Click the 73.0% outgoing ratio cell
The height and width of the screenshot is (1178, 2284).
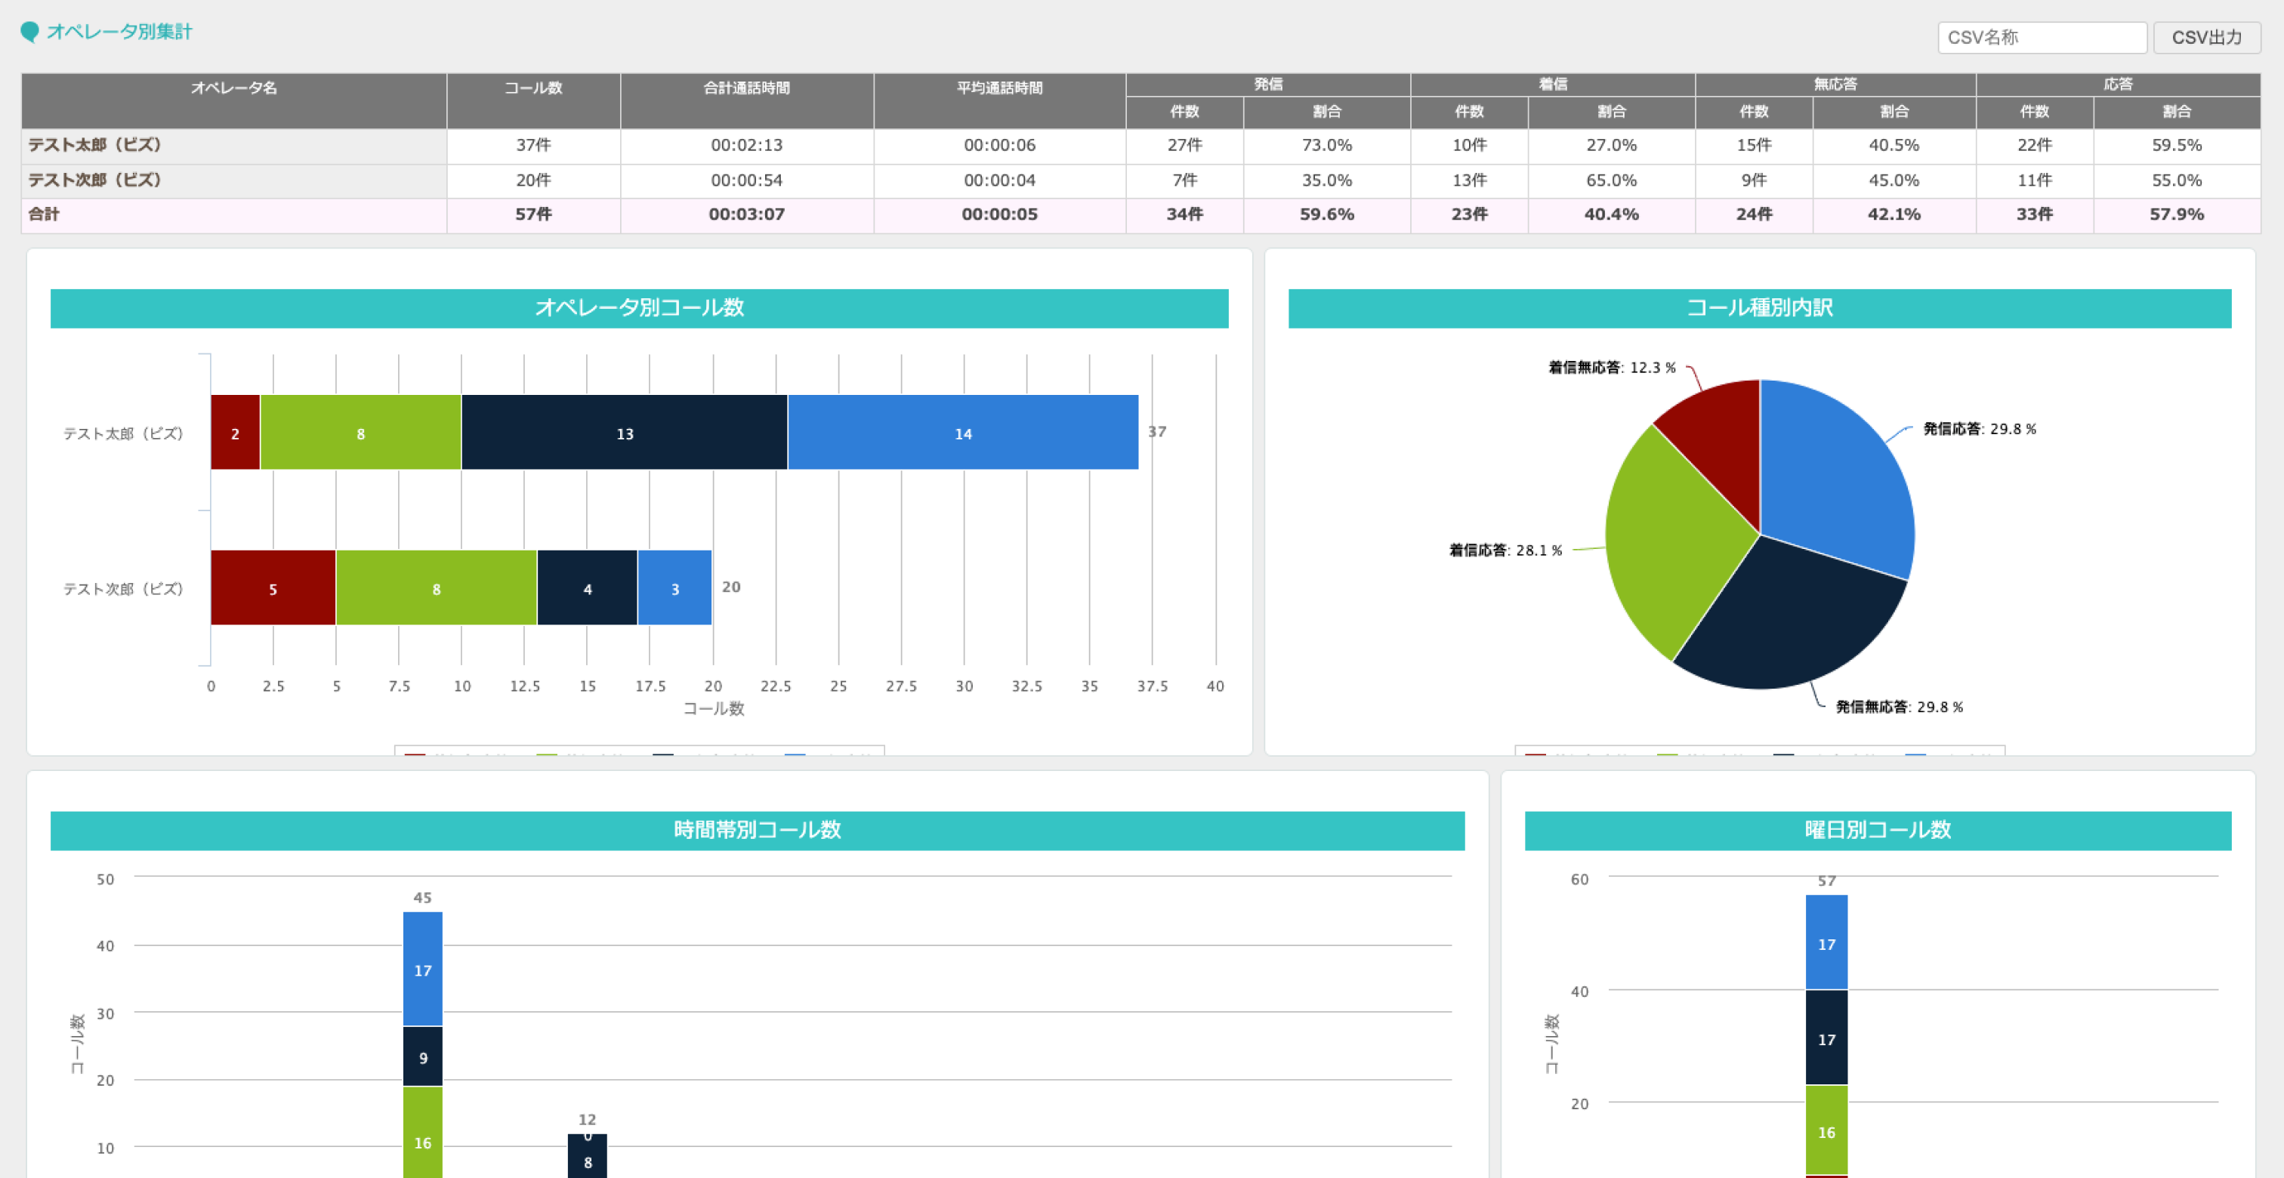(1326, 146)
